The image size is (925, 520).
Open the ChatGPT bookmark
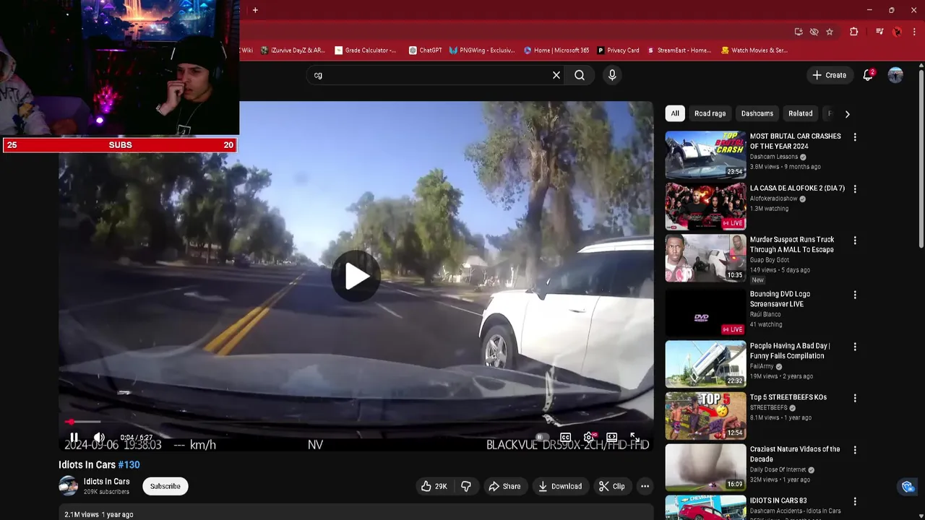(x=425, y=51)
